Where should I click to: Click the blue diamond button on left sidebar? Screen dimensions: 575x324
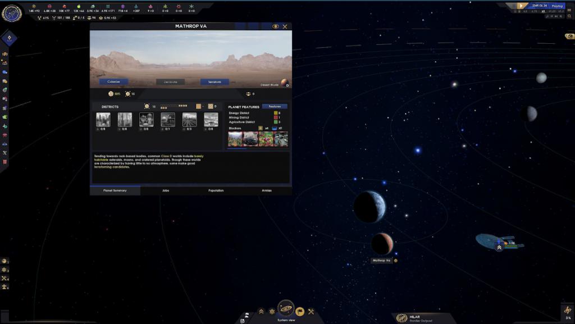tap(9, 38)
